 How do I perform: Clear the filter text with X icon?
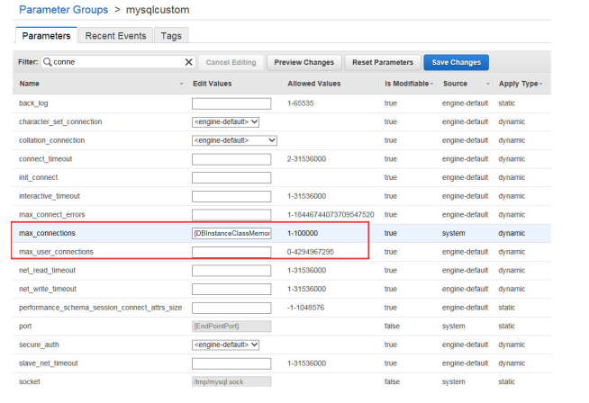coord(188,62)
